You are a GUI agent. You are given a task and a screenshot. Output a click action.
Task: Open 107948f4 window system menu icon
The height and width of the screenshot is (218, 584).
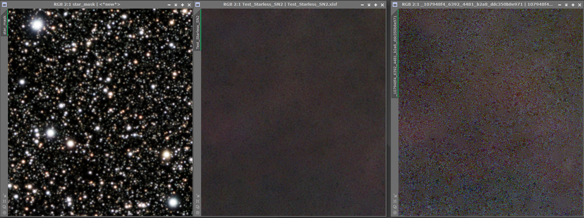(x=395, y=5)
